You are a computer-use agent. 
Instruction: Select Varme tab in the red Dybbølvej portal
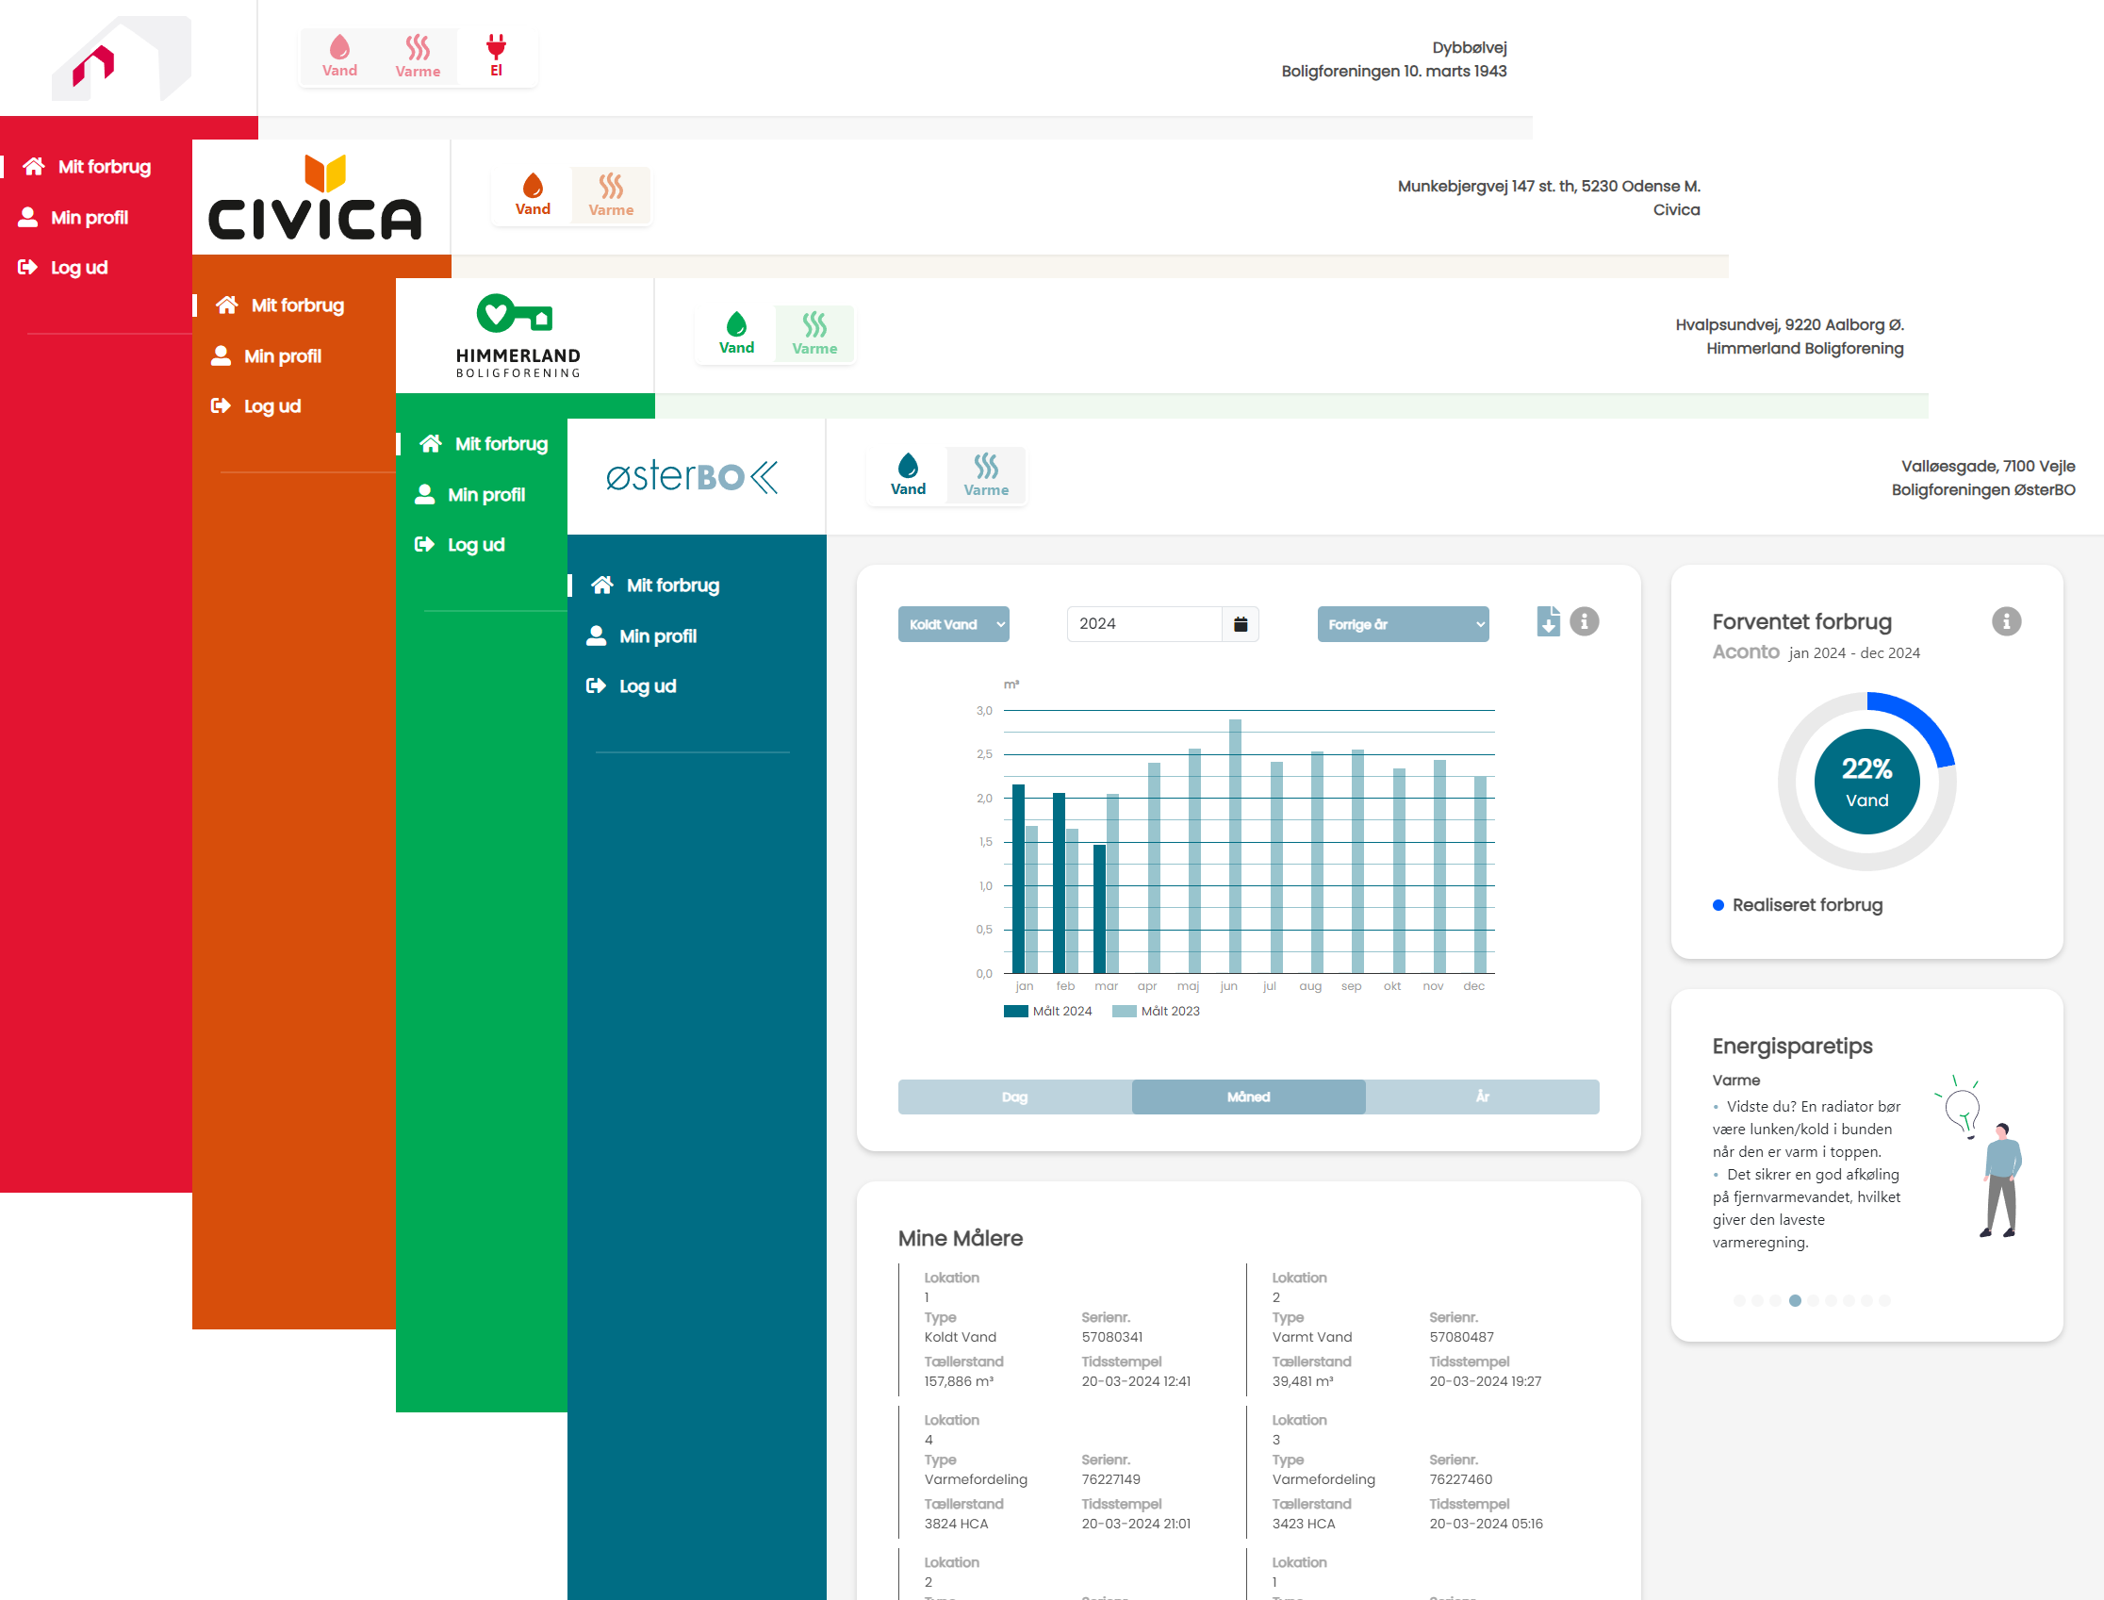coord(418,58)
